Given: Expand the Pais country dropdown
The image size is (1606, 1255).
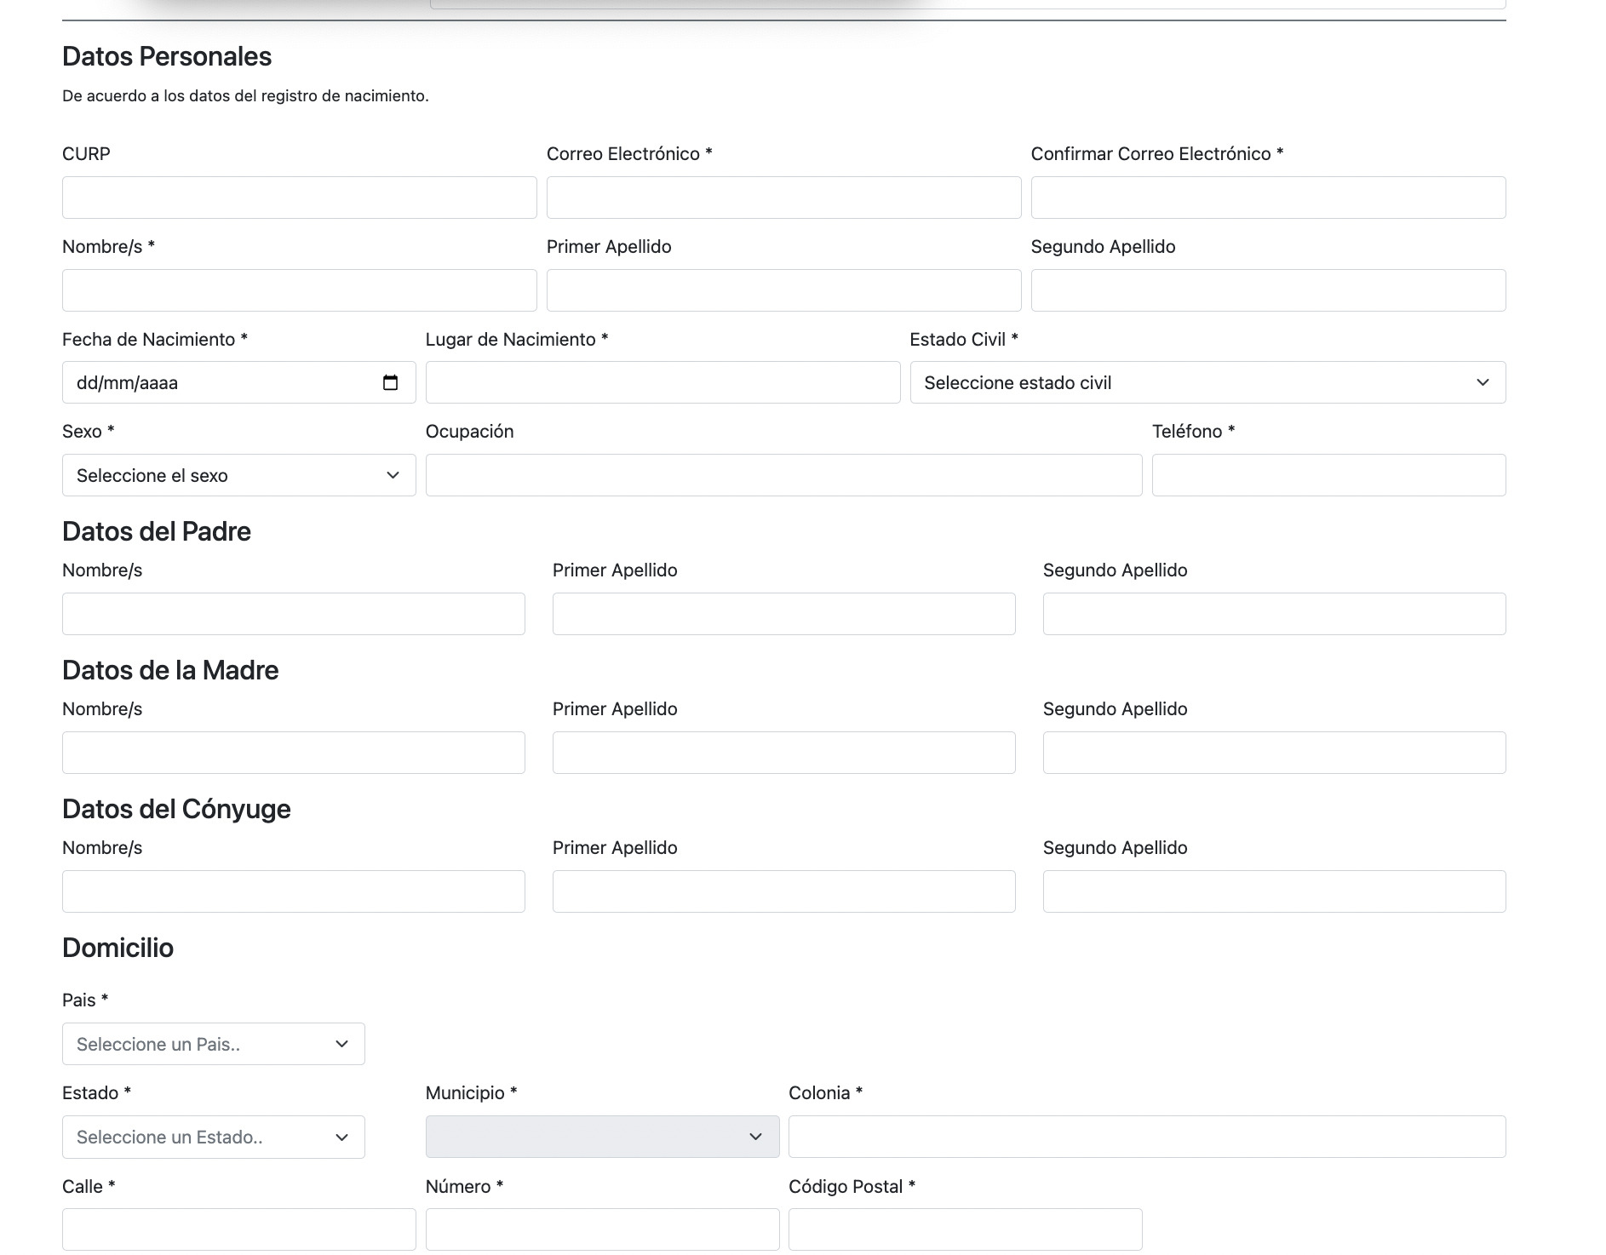Looking at the screenshot, I should tap(213, 1044).
